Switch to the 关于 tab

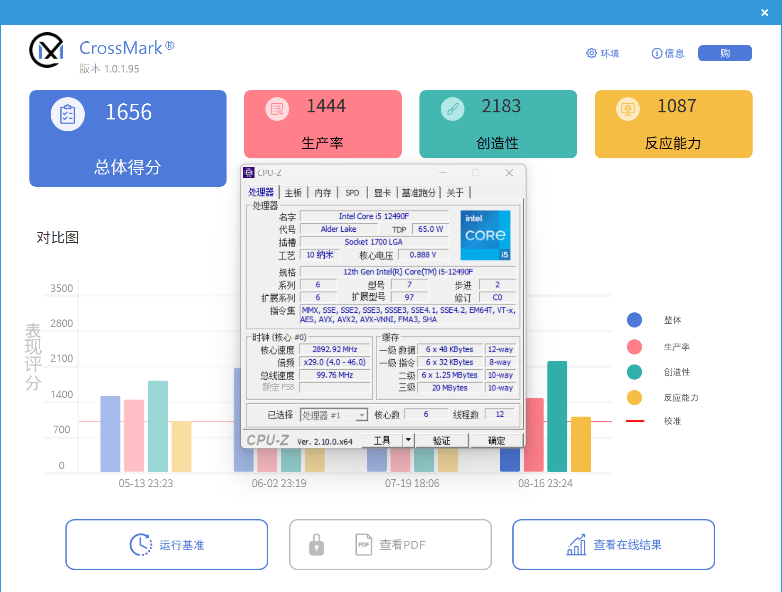455,192
